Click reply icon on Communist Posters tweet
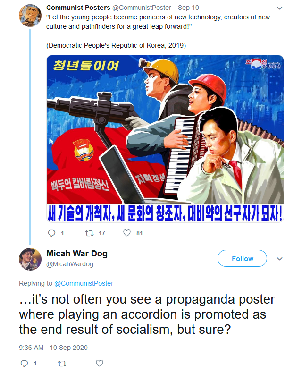Image resolution: width=302 pixels, height=382 pixels. 51,233
